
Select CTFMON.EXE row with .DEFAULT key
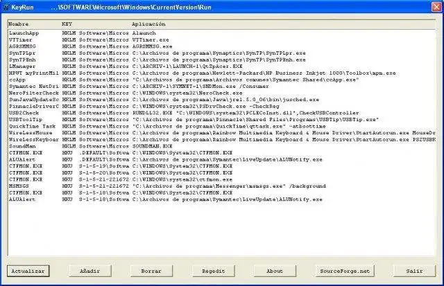pyautogui.click(x=222, y=153)
